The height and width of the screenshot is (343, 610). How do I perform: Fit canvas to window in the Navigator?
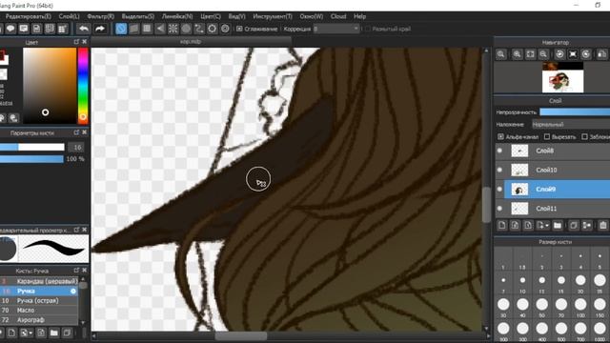[x=530, y=54]
